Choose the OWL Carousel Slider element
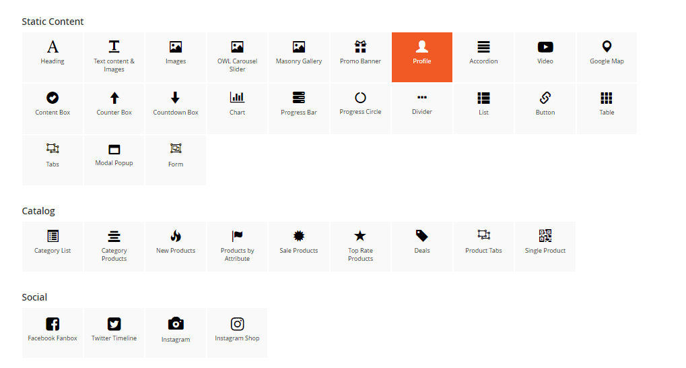Image resolution: width=686 pixels, height=368 pixels. click(237, 57)
